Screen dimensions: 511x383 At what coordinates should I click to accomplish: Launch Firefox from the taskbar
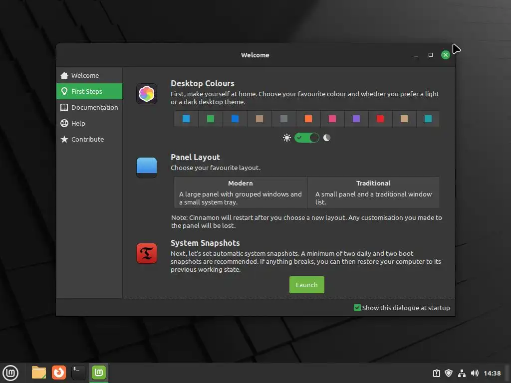59,373
